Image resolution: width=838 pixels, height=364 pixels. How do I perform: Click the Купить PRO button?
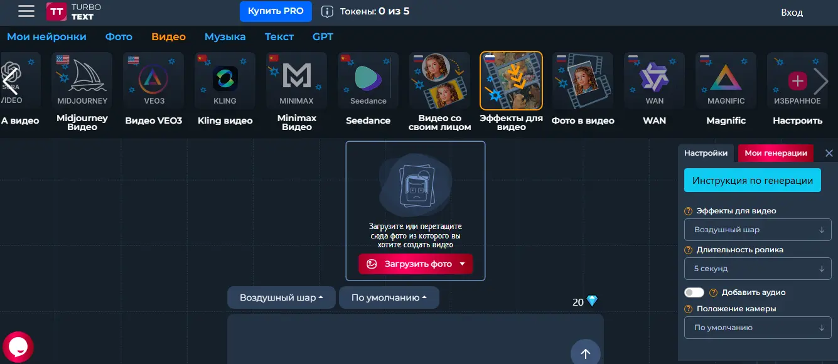(x=276, y=11)
